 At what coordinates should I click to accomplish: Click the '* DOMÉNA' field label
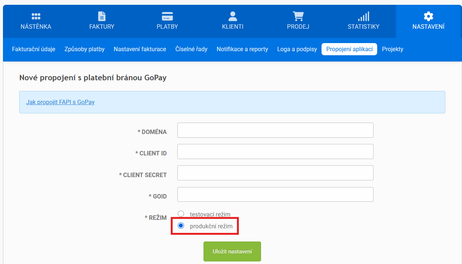(x=152, y=132)
